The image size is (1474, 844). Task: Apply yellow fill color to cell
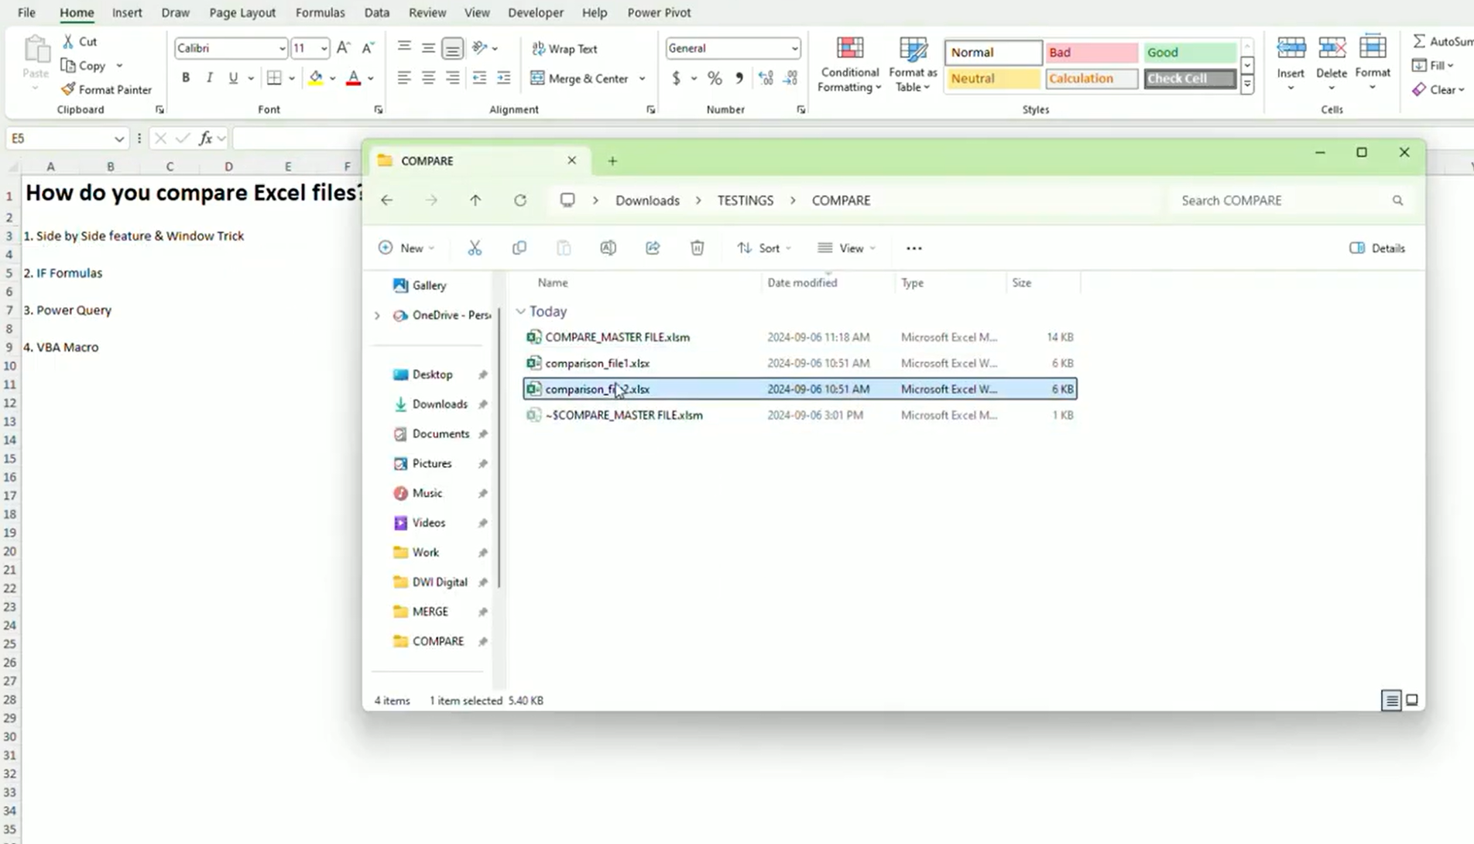pos(315,78)
